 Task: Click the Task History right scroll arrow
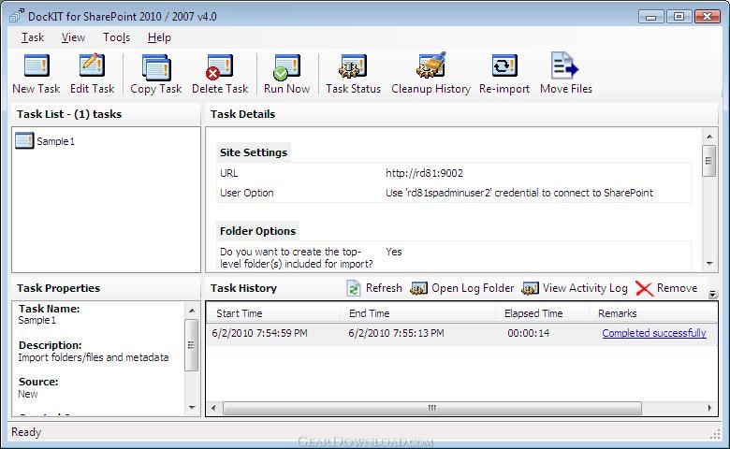[x=709, y=408]
